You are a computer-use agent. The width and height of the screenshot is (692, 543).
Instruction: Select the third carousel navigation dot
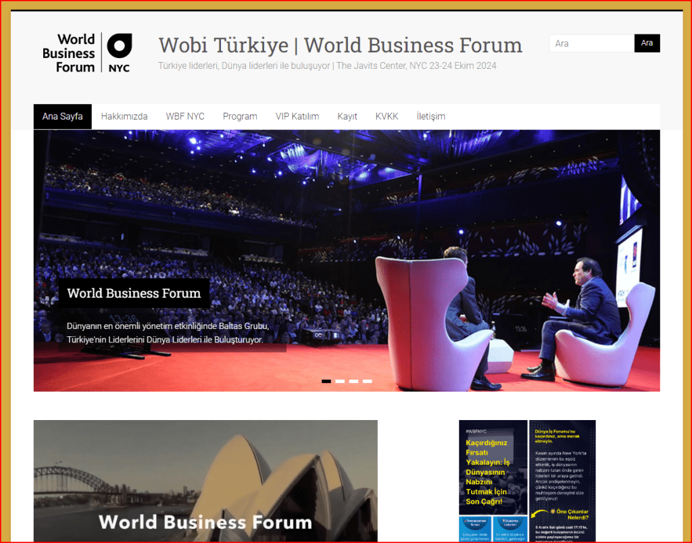pyautogui.click(x=353, y=381)
